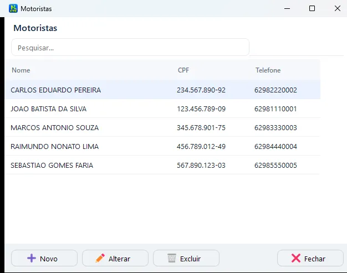Click the phone number 62982220002
Screen dimensions: 347x273
275,90
